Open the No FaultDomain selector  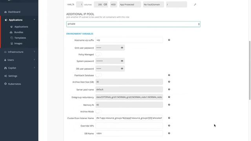[x=153, y=5]
